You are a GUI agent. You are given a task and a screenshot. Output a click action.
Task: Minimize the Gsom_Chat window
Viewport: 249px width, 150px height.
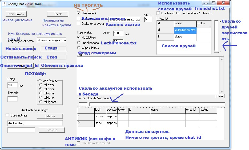206,3
